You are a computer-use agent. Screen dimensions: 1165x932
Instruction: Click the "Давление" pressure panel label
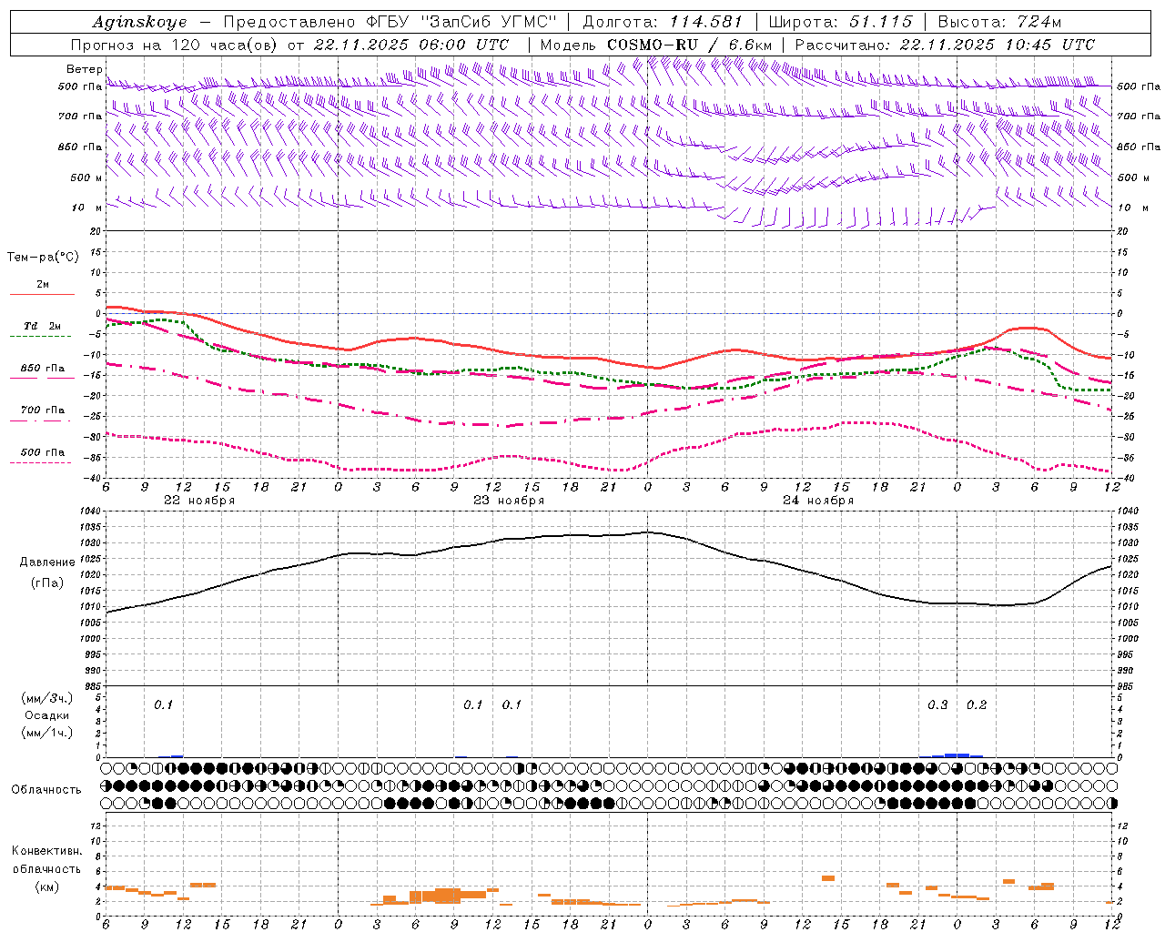[47, 562]
